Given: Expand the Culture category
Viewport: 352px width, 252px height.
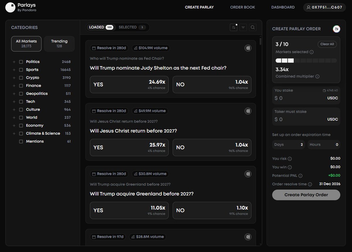Looking at the screenshot, I should [14, 109].
